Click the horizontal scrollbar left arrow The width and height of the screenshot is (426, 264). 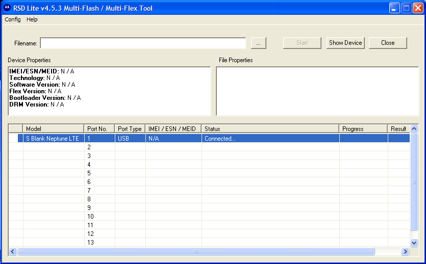[13, 252]
